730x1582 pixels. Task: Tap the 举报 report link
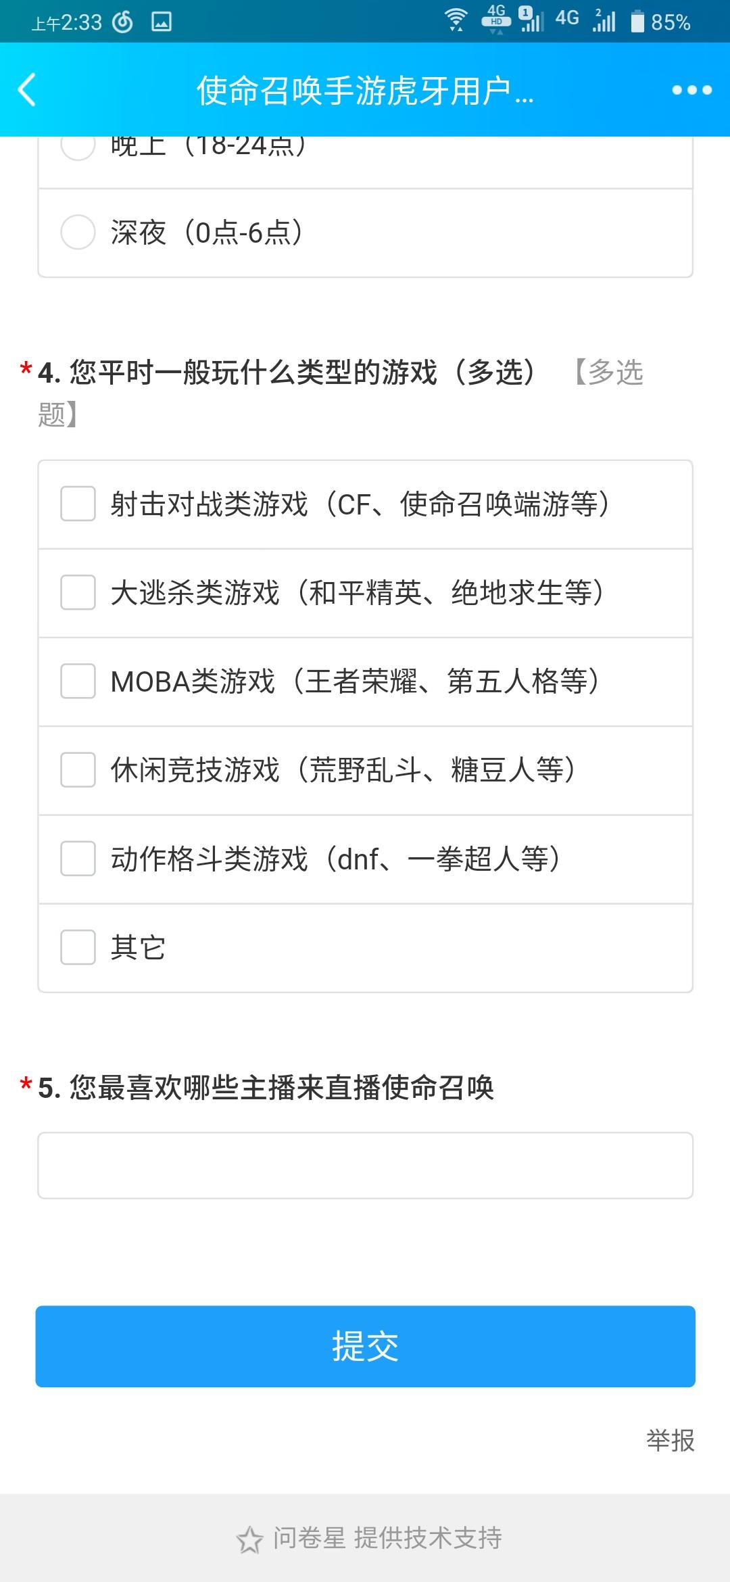click(x=670, y=1440)
